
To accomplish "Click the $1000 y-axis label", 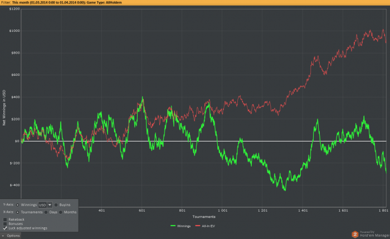I will [14, 31].
